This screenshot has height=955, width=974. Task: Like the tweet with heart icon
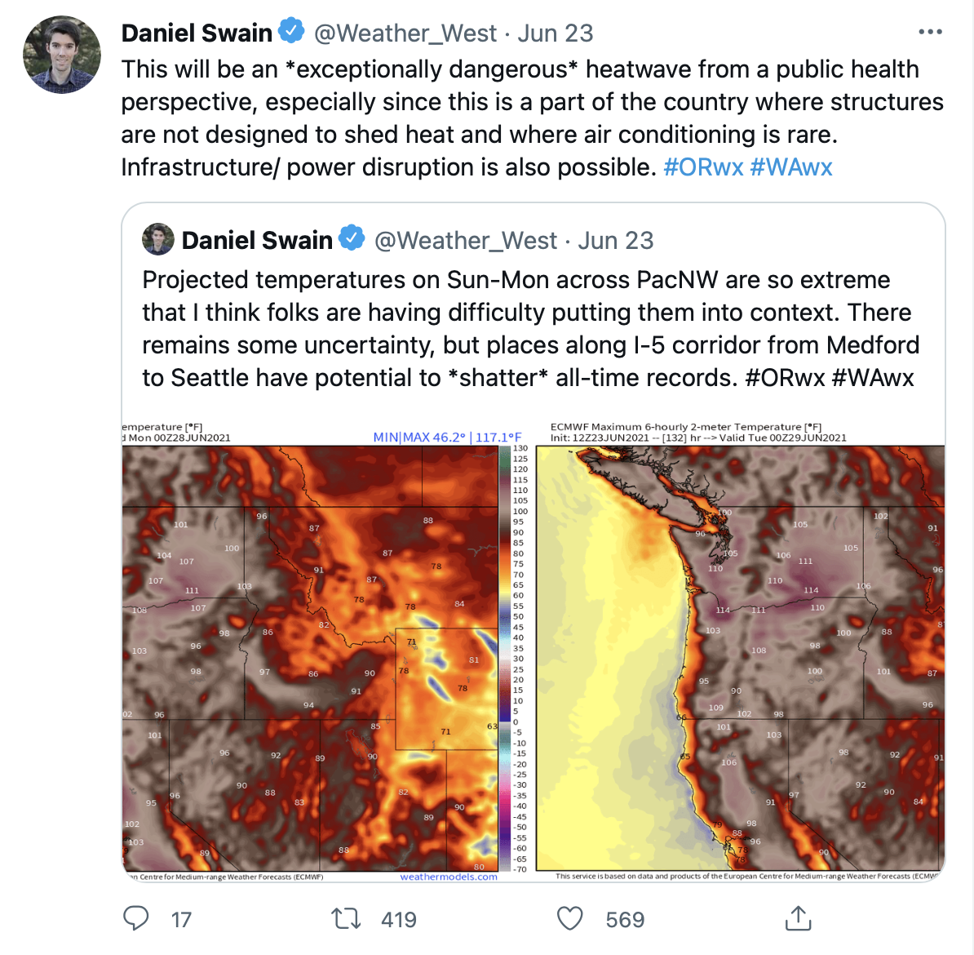[x=569, y=919]
